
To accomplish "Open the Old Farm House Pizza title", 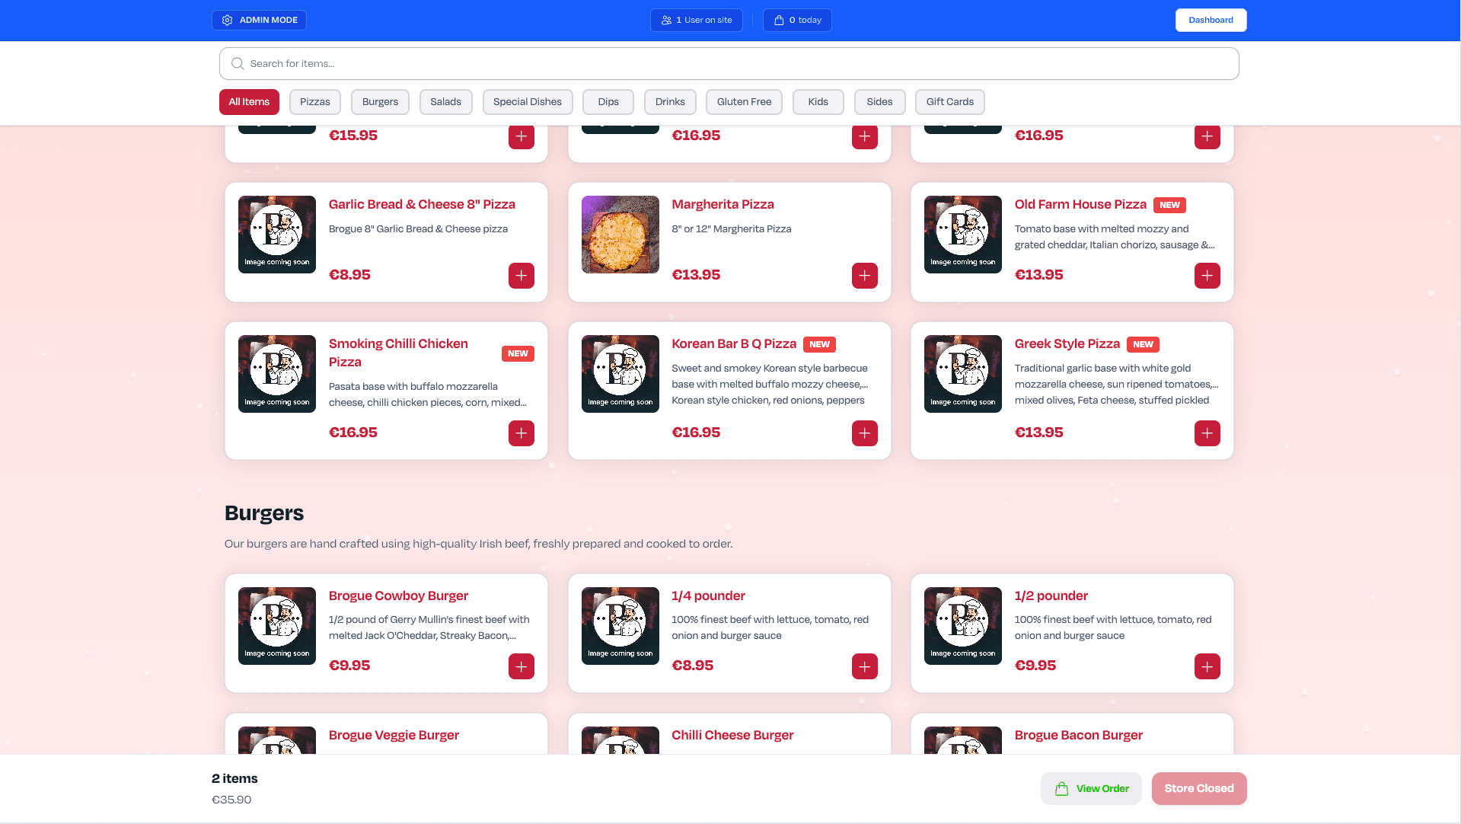I will tap(1080, 205).
